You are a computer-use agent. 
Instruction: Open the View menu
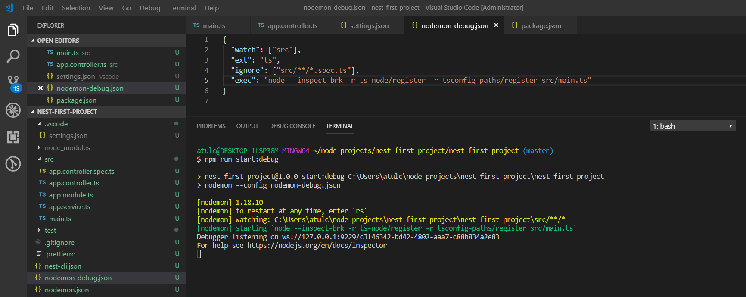106,8
